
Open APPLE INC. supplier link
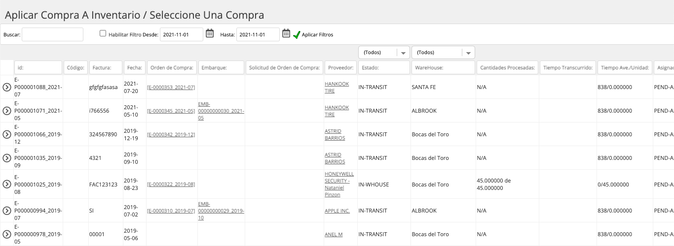pos(337,211)
